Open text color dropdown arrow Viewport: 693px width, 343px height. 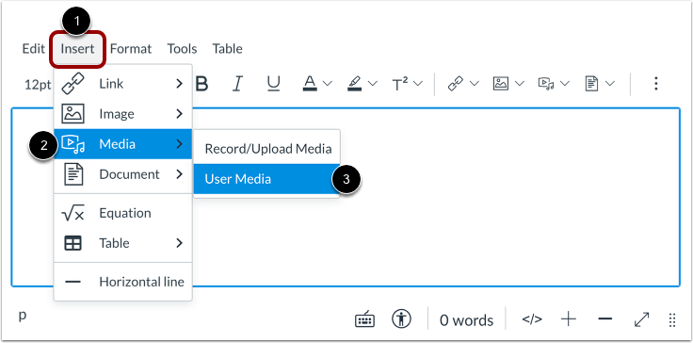pos(327,83)
